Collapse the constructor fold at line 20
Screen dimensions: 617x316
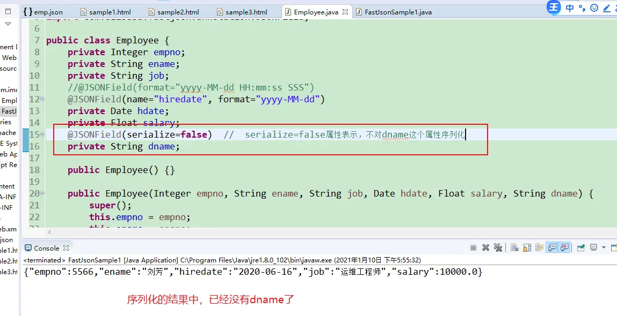pos(42,193)
